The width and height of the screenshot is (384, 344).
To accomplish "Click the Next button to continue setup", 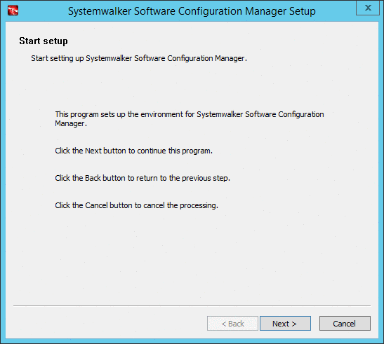I will (285, 324).
